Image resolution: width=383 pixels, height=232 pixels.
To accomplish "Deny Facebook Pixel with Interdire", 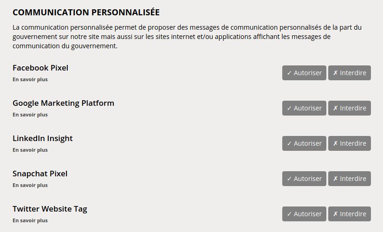I will (x=350, y=73).
